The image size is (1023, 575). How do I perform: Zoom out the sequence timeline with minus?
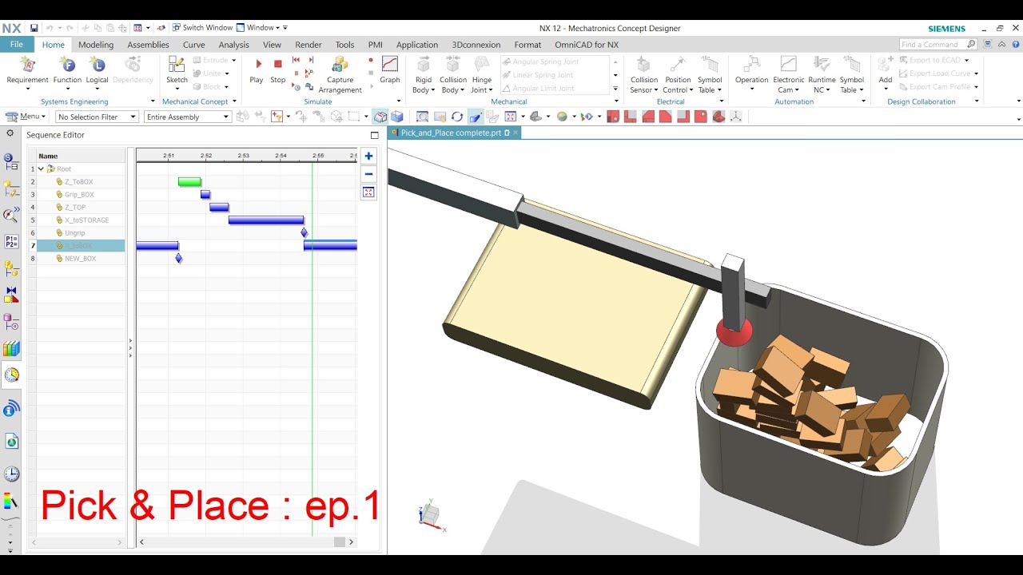(x=368, y=174)
